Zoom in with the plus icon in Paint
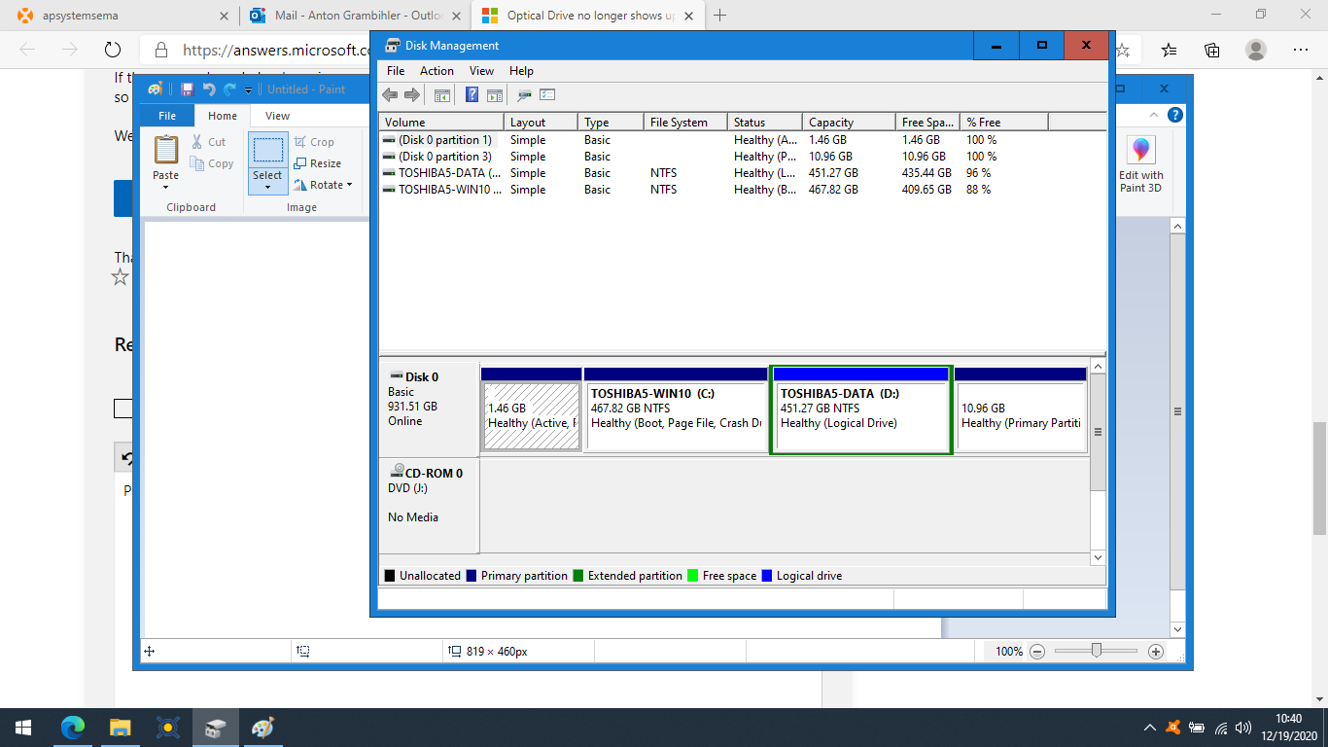This screenshot has height=747, width=1328. (1156, 652)
